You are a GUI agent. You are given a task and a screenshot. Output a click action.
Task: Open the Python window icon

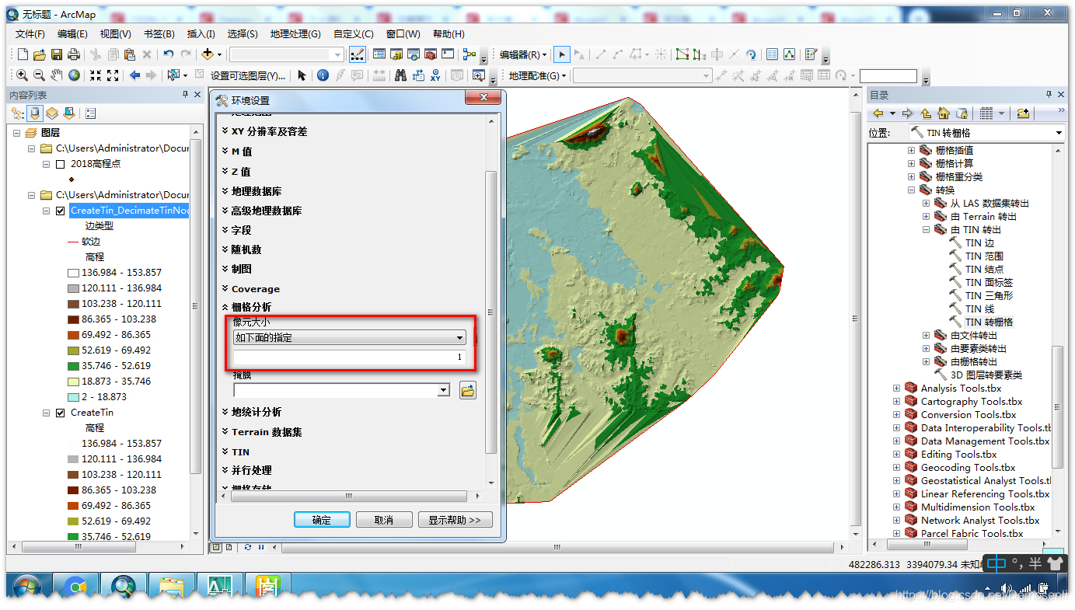point(448,54)
